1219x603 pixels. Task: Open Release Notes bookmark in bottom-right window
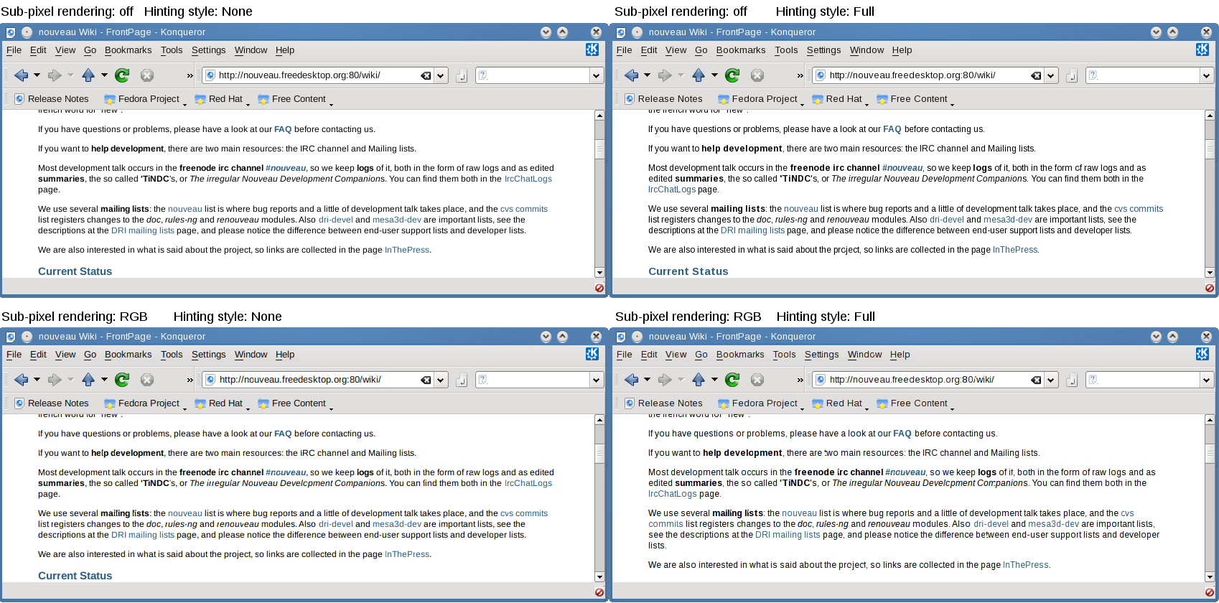(x=670, y=403)
